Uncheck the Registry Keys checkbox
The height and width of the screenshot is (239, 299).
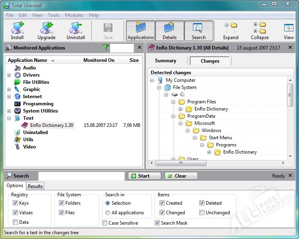coord(15,203)
